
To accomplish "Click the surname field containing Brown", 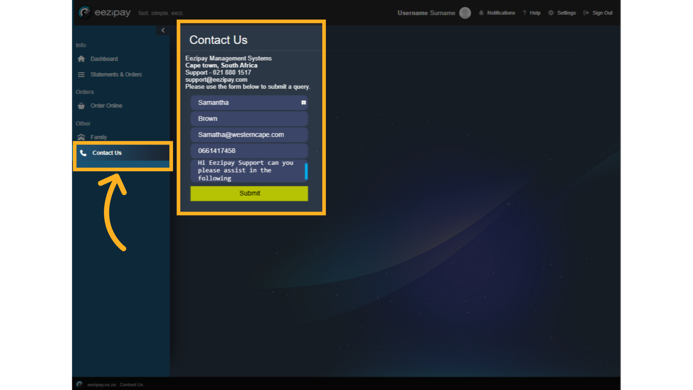I will coord(249,119).
